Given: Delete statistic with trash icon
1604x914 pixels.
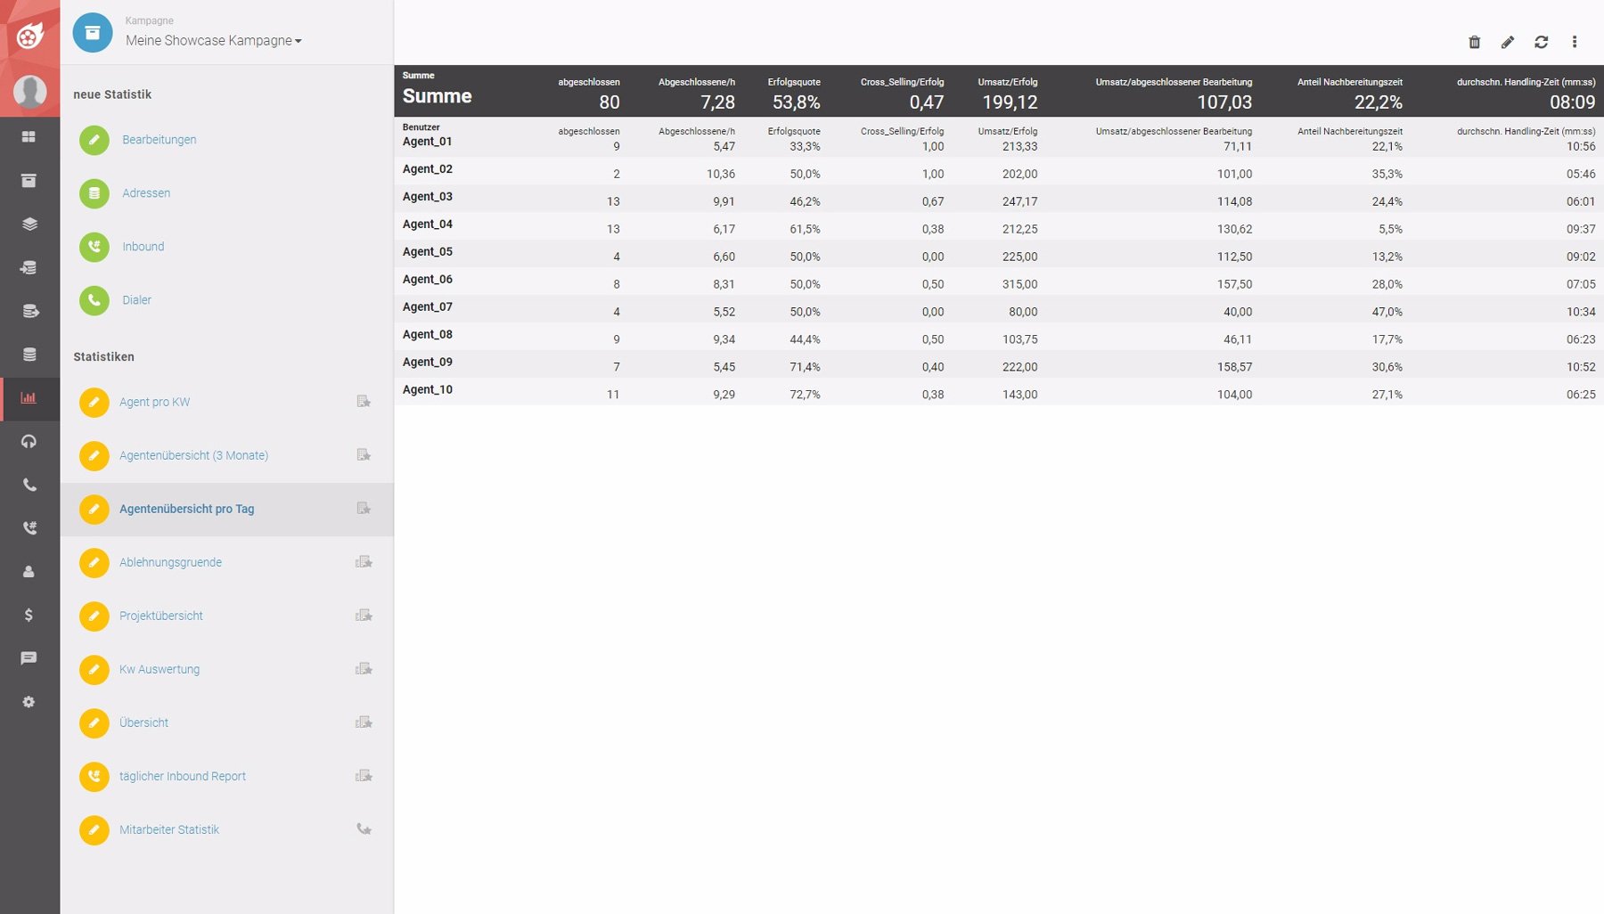Looking at the screenshot, I should tap(1474, 42).
